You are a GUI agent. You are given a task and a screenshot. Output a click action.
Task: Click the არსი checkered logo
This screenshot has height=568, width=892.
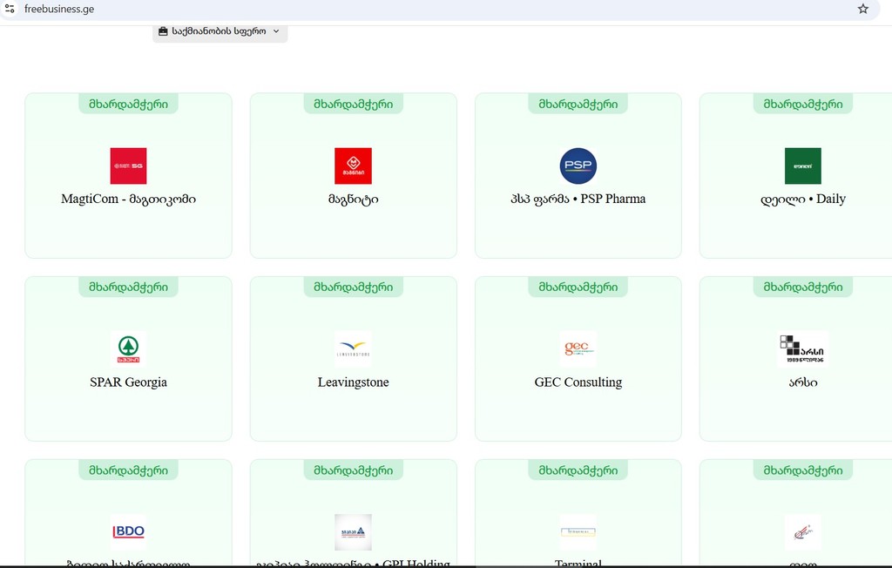coord(802,348)
